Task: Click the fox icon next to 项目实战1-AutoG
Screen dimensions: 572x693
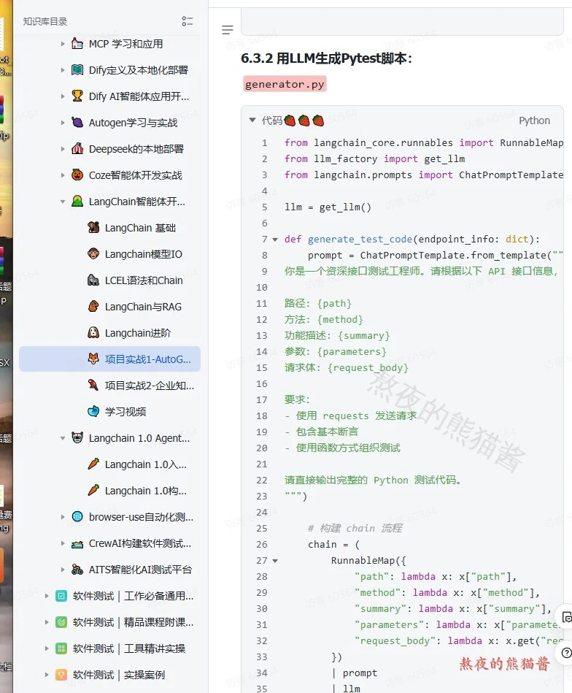Action: pos(93,359)
